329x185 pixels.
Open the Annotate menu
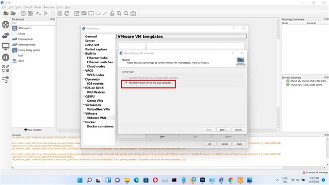(x=49, y=7)
